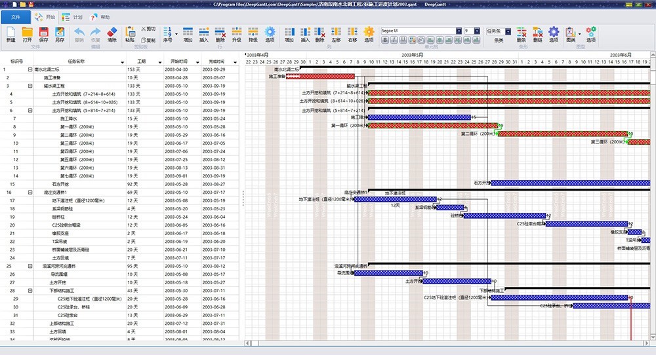Click the 删链 (Delete link) icon

coord(538,33)
